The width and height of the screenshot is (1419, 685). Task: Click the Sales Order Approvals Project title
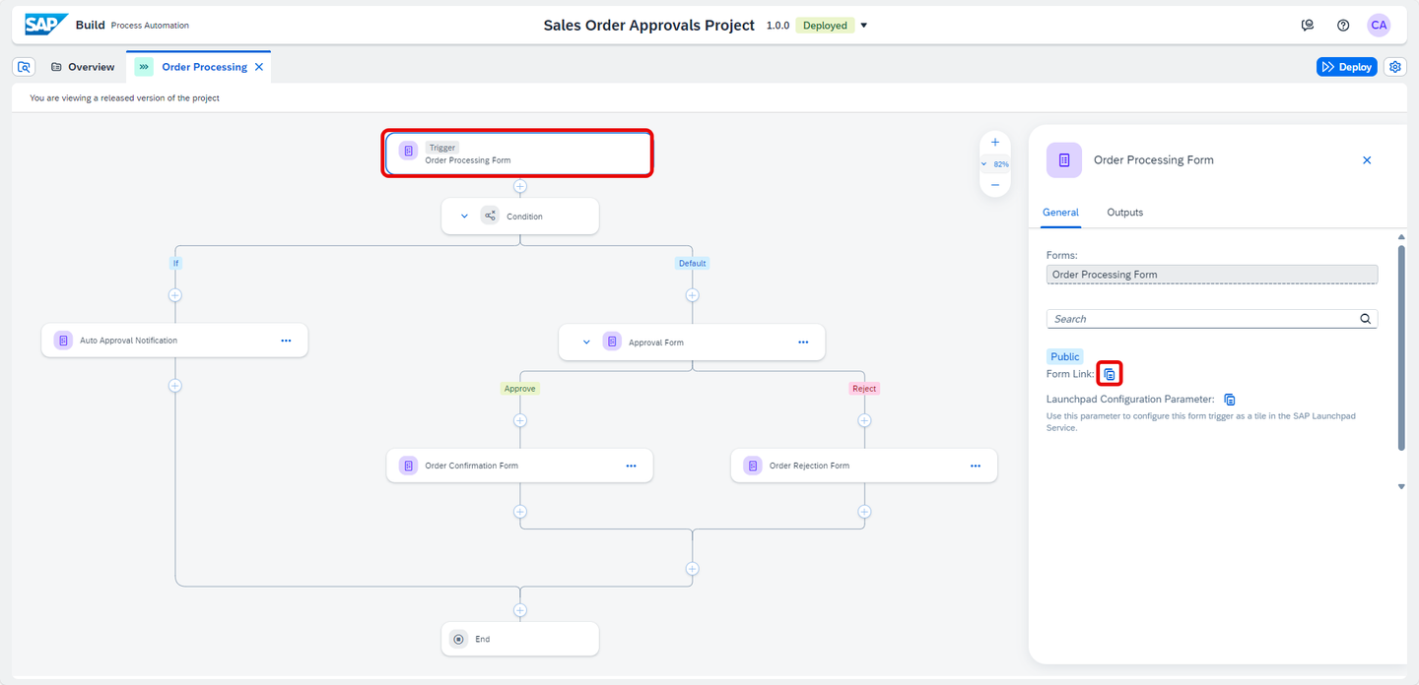click(x=649, y=26)
